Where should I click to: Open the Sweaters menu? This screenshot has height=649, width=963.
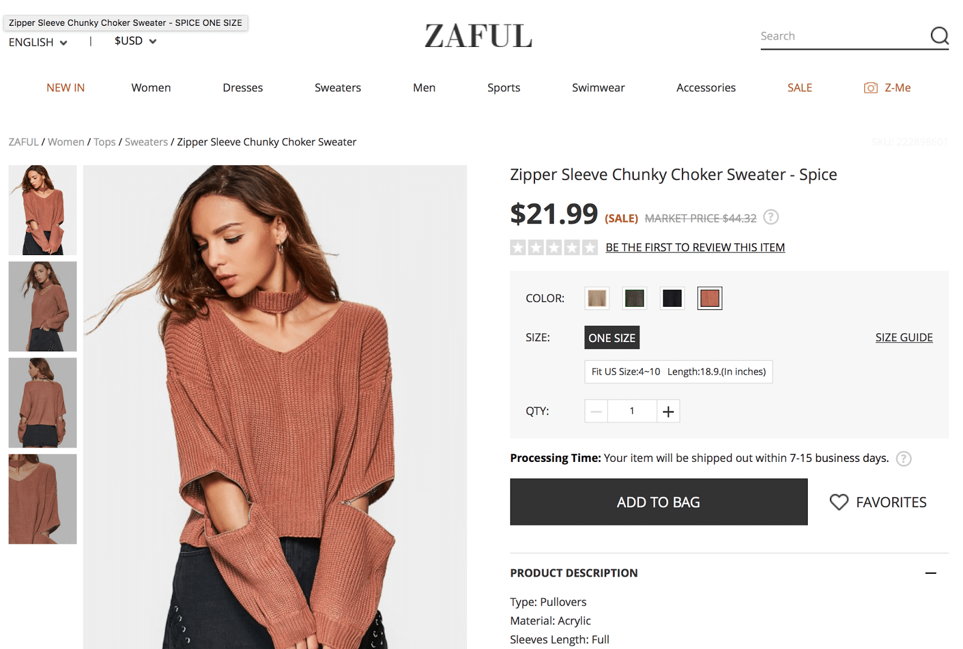coord(338,88)
